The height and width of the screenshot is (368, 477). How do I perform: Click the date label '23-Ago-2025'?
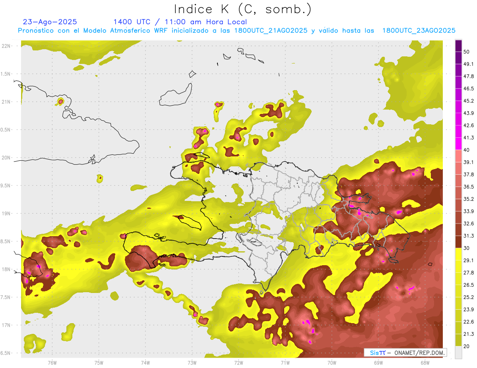pyautogui.click(x=50, y=22)
